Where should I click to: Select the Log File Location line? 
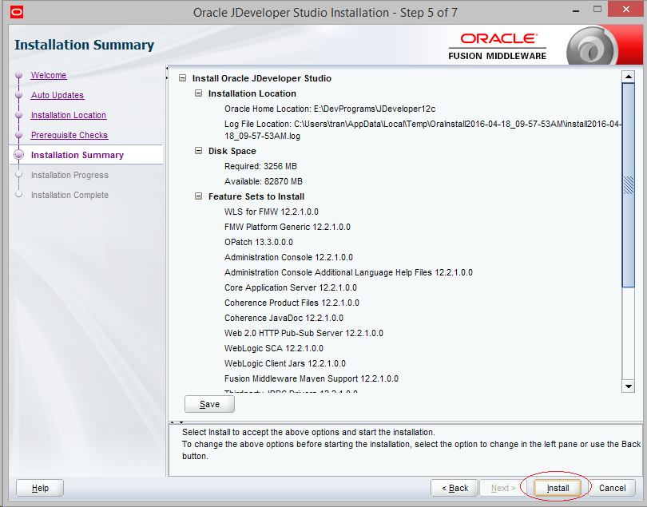(x=423, y=129)
